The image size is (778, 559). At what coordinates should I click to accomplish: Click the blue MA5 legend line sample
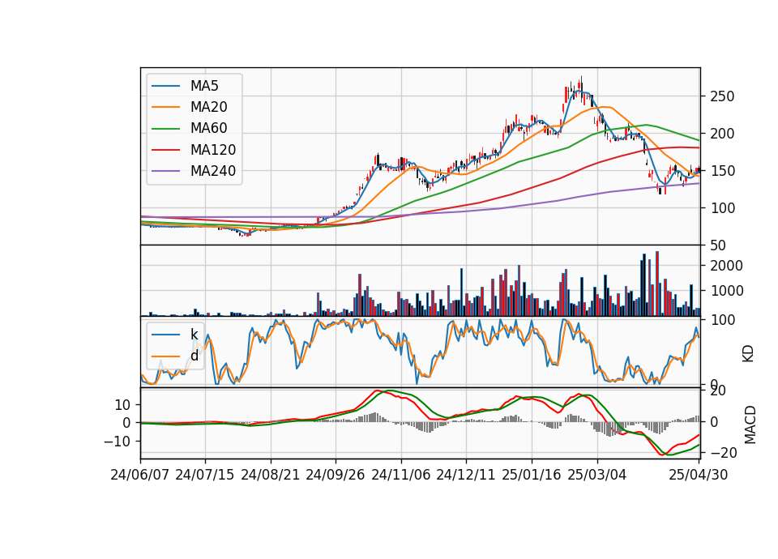[x=165, y=86]
